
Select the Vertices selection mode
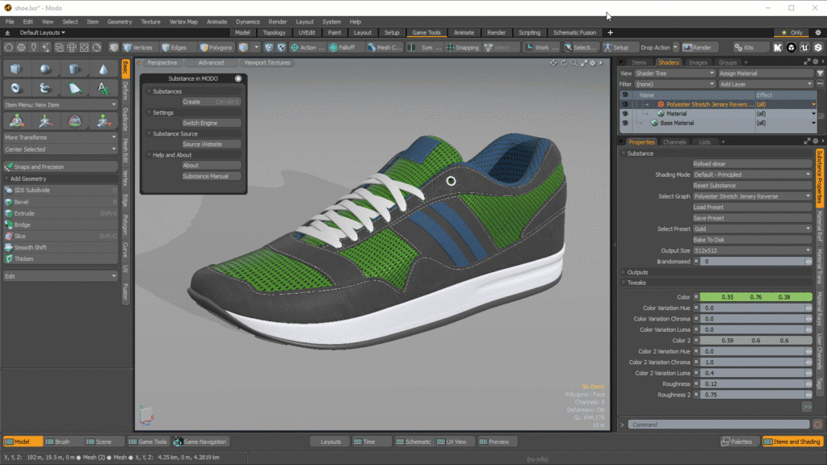[137, 48]
